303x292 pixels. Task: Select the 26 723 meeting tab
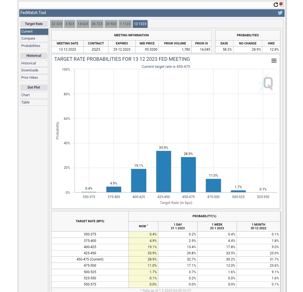(x=97, y=24)
